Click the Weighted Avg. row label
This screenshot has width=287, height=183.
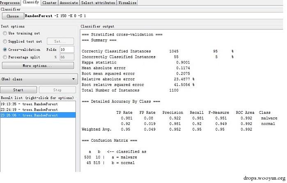coord(96,129)
